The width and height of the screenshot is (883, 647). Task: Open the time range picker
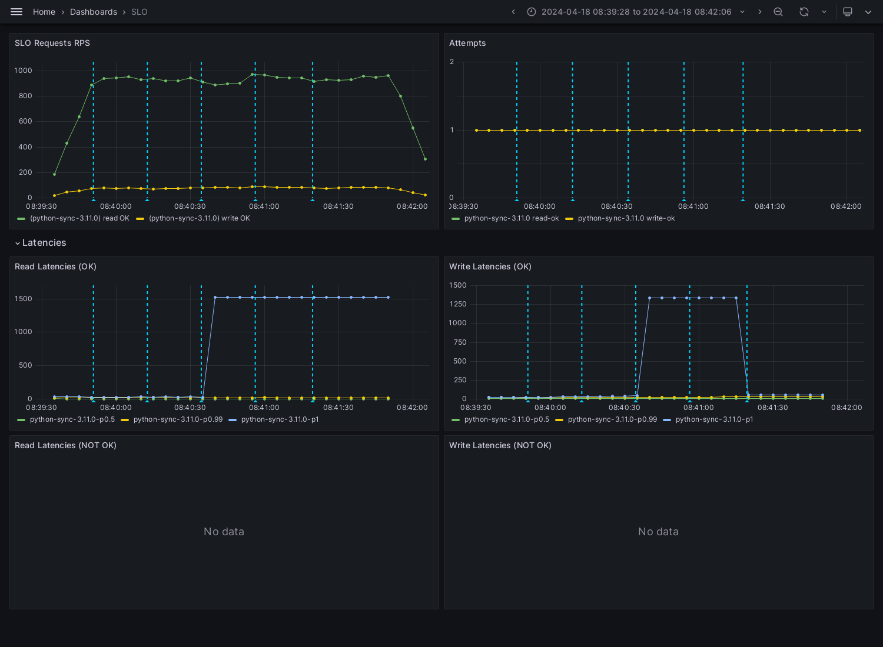click(x=636, y=12)
